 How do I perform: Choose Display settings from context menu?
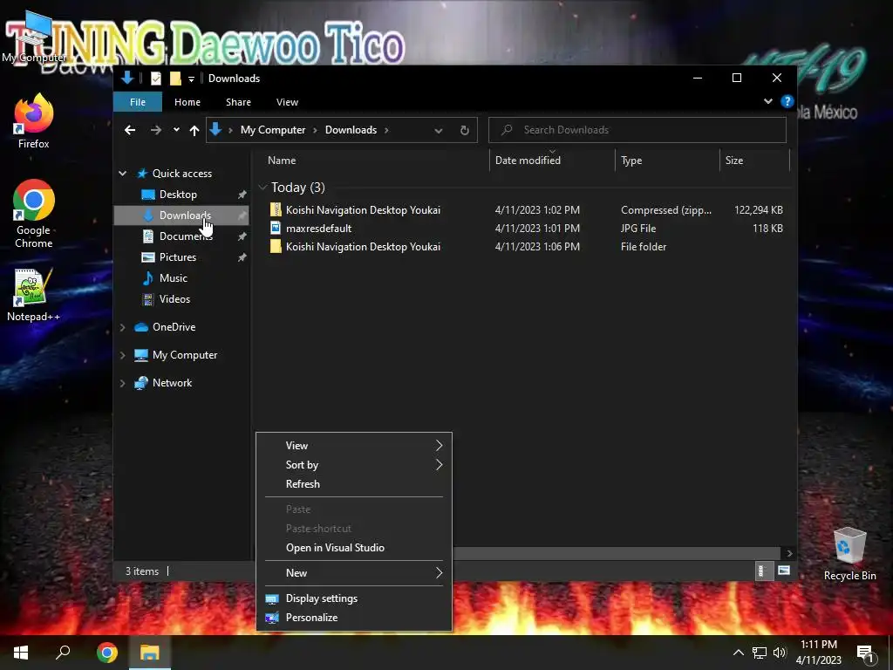(354, 598)
